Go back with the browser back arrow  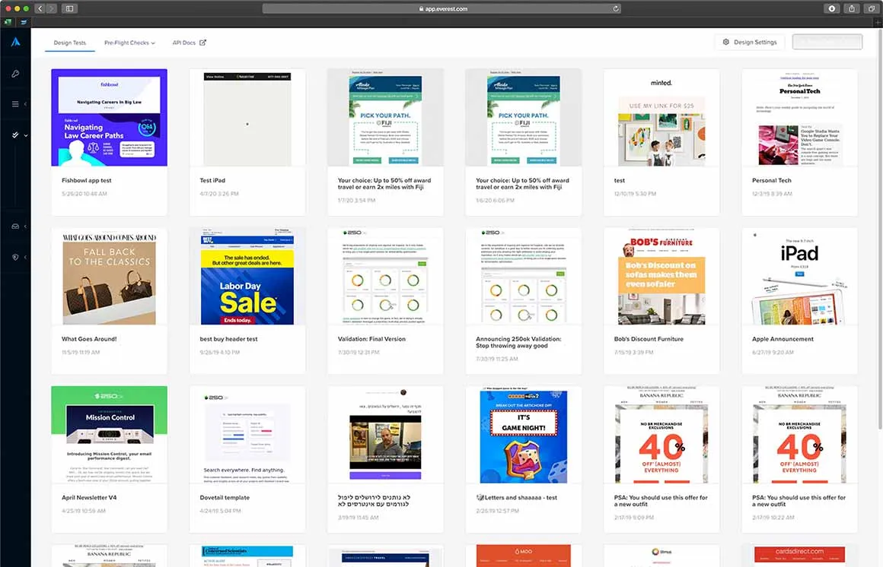coord(40,8)
